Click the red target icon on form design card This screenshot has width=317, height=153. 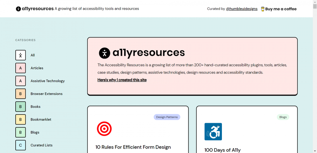(x=104, y=129)
